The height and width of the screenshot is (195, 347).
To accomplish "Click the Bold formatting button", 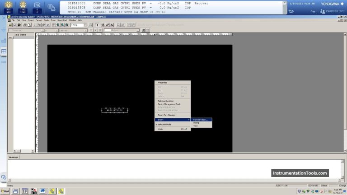I will pyautogui.click(x=90, y=30).
